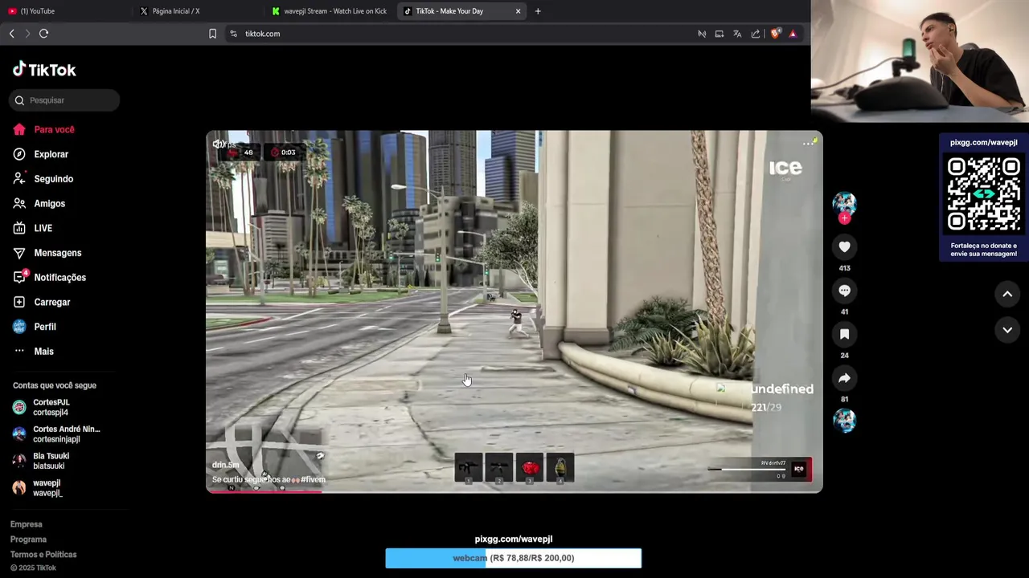Open comments on the video
1029x578 pixels.
(844, 291)
